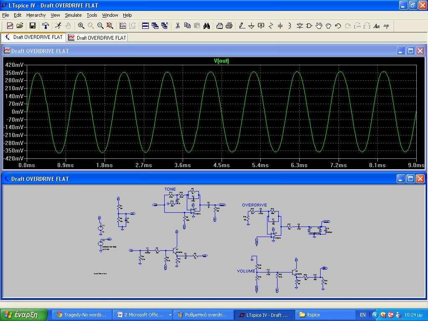
Task: Click the 420mV vertical axis label
Action: click(15, 65)
